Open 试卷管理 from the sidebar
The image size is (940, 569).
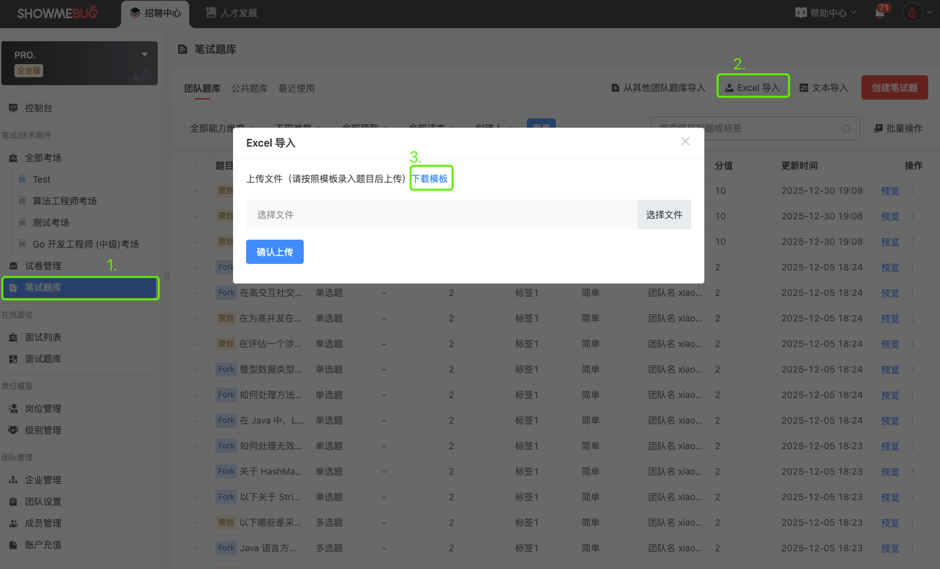tap(43, 266)
